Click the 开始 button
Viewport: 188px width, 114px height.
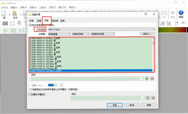(x=115, y=105)
